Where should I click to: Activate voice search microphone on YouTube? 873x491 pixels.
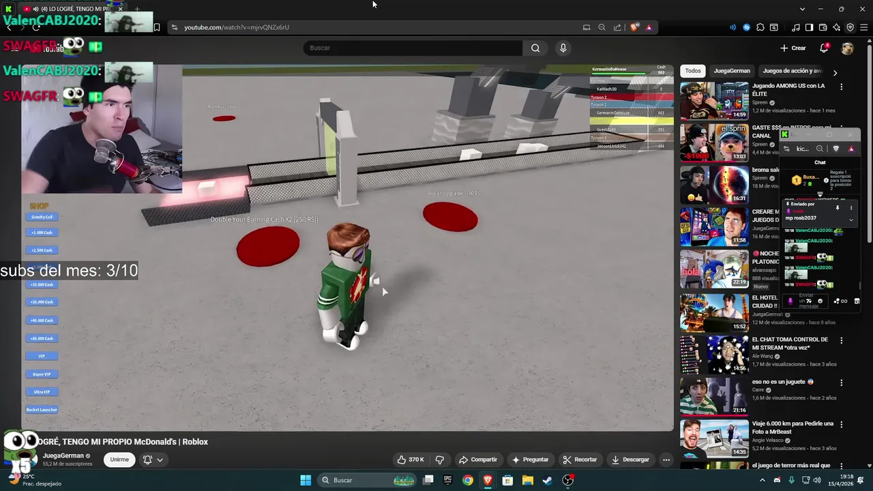pos(563,48)
